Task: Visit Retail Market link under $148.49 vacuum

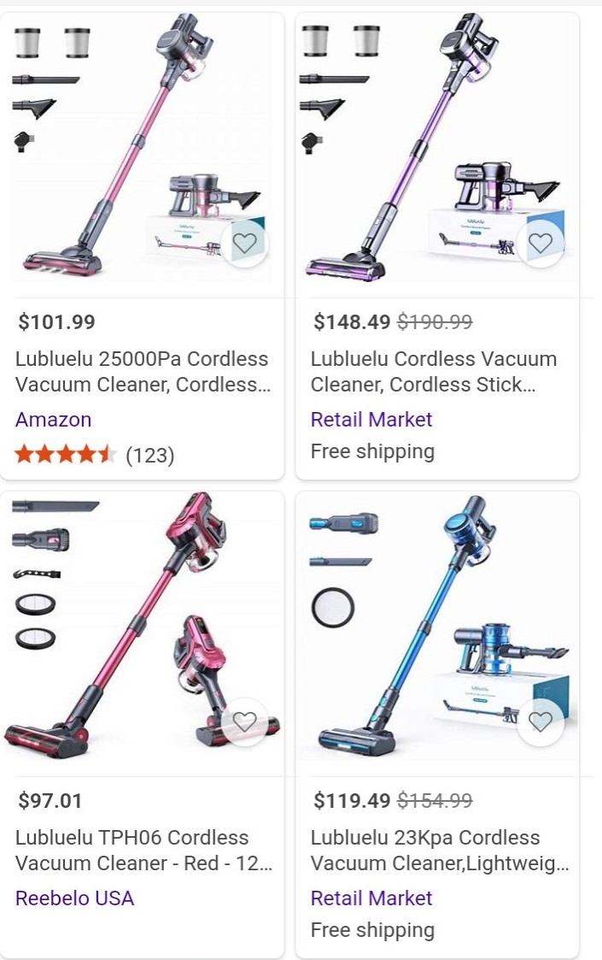Action: (371, 420)
